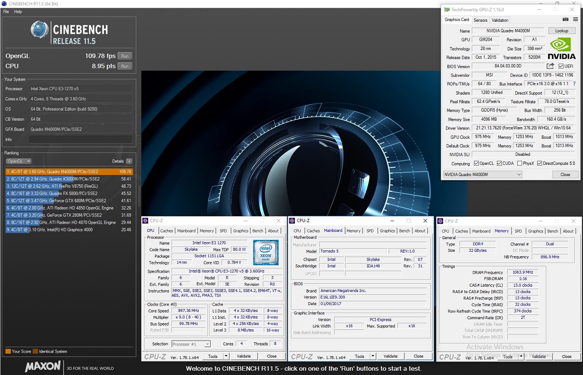This screenshot has height=375, width=583.
Task: Switch to the Sensors tab in GPU-Z
Action: [x=480, y=20]
